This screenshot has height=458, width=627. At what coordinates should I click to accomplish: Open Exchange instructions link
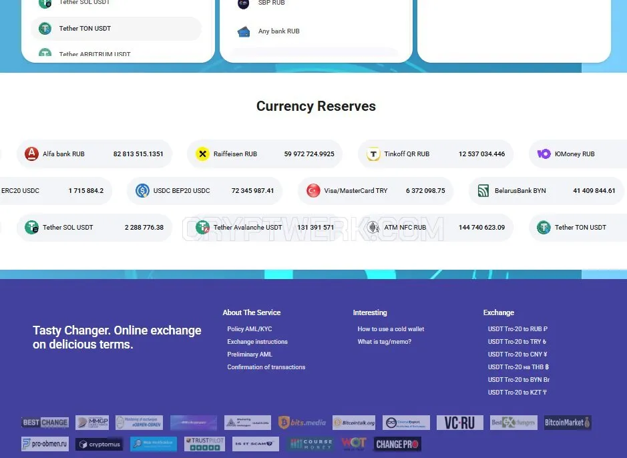[258, 342]
